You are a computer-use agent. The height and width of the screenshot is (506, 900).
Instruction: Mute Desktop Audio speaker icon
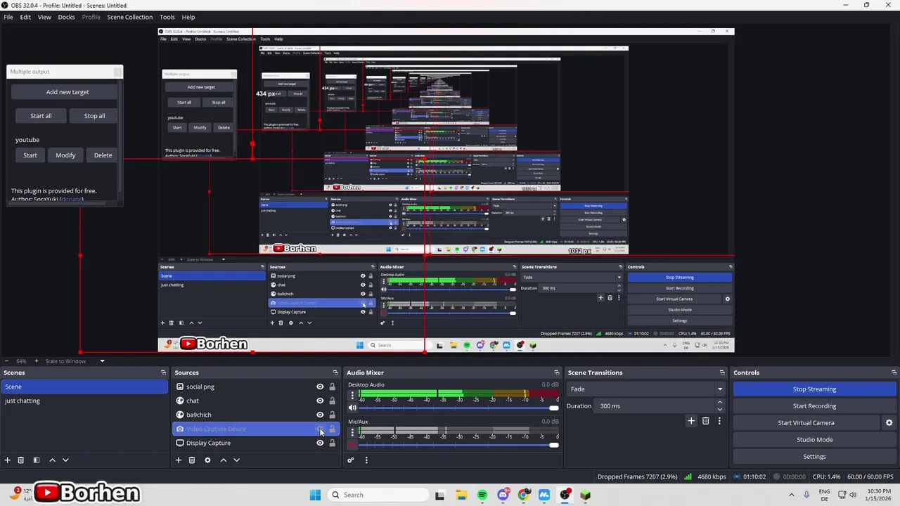tap(352, 408)
